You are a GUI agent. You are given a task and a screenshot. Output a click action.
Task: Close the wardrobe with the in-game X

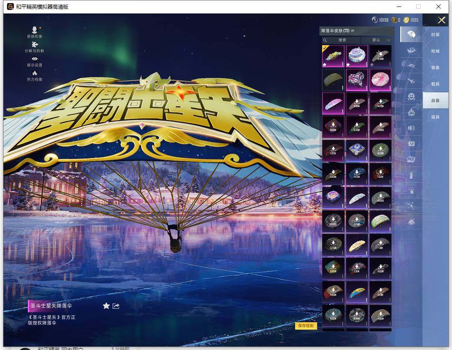[x=441, y=20]
